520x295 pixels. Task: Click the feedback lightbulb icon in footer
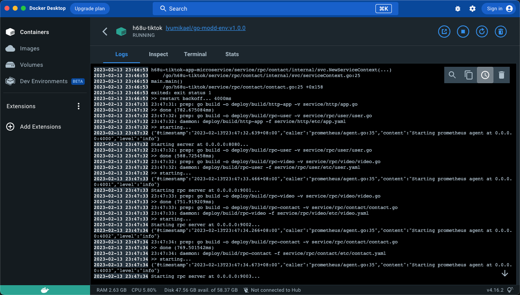click(x=510, y=290)
